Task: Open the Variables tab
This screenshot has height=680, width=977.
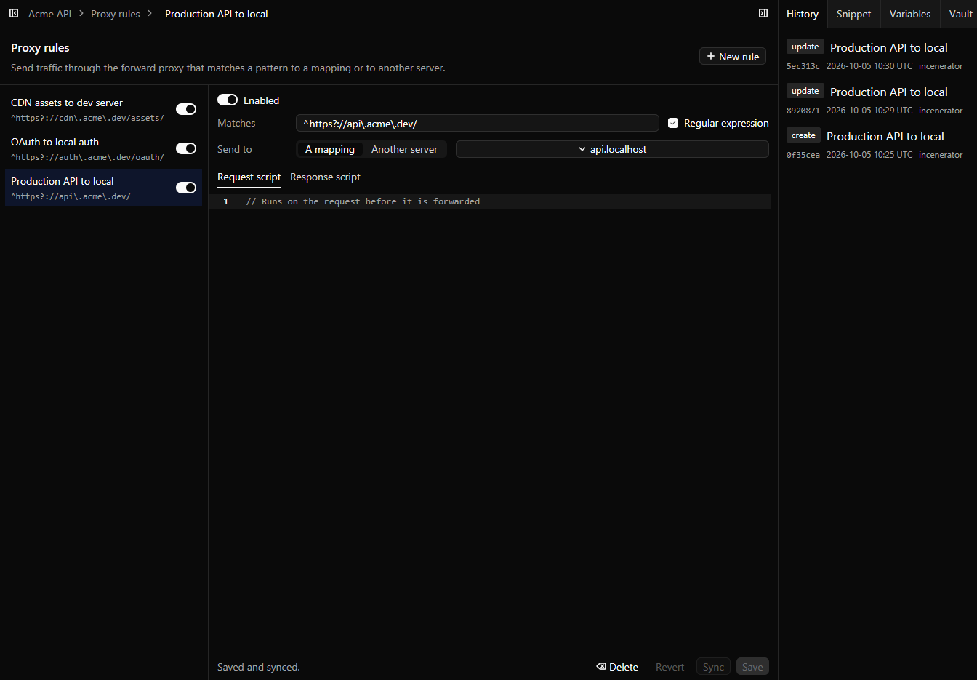Action: pos(910,14)
